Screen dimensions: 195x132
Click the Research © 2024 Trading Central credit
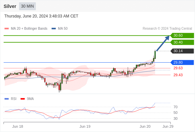tap(167, 29)
